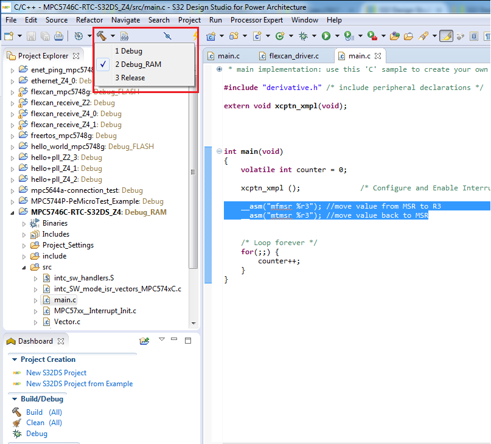491x444 pixels.
Task: Click the Print toolbar icon
Action: 59,36
